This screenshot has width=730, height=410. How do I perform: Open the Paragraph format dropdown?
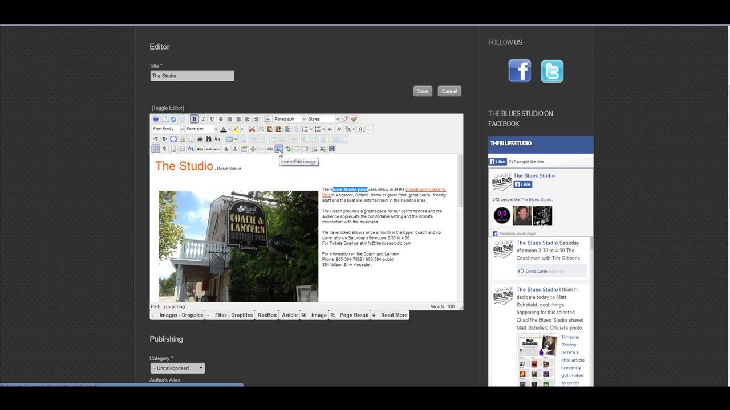[290, 119]
